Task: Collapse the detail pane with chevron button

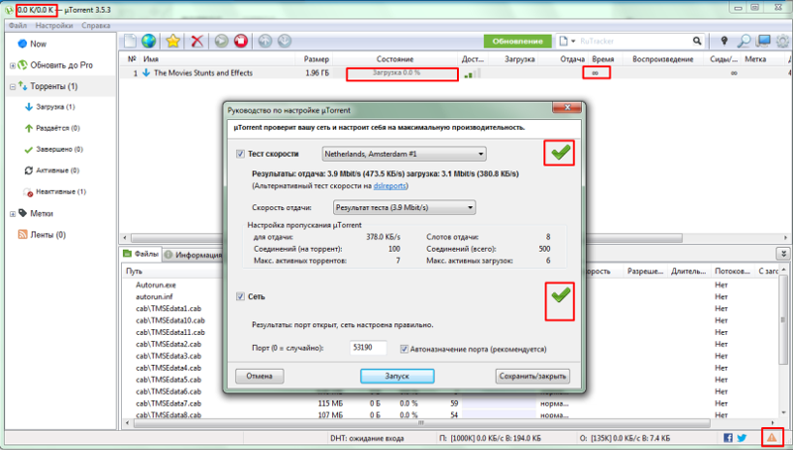Action: coord(783,254)
